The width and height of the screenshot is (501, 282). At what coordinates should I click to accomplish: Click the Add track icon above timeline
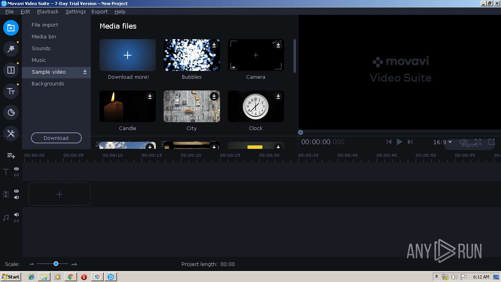coord(11,156)
